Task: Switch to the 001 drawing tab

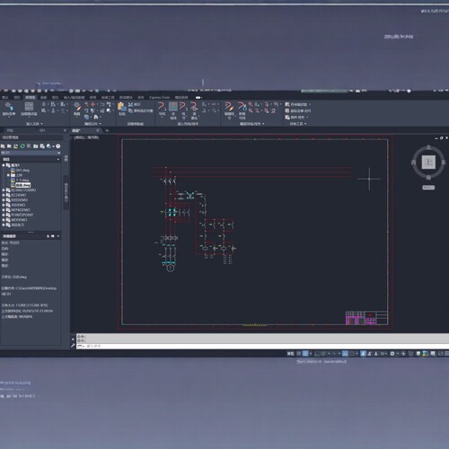Action: coord(42,130)
